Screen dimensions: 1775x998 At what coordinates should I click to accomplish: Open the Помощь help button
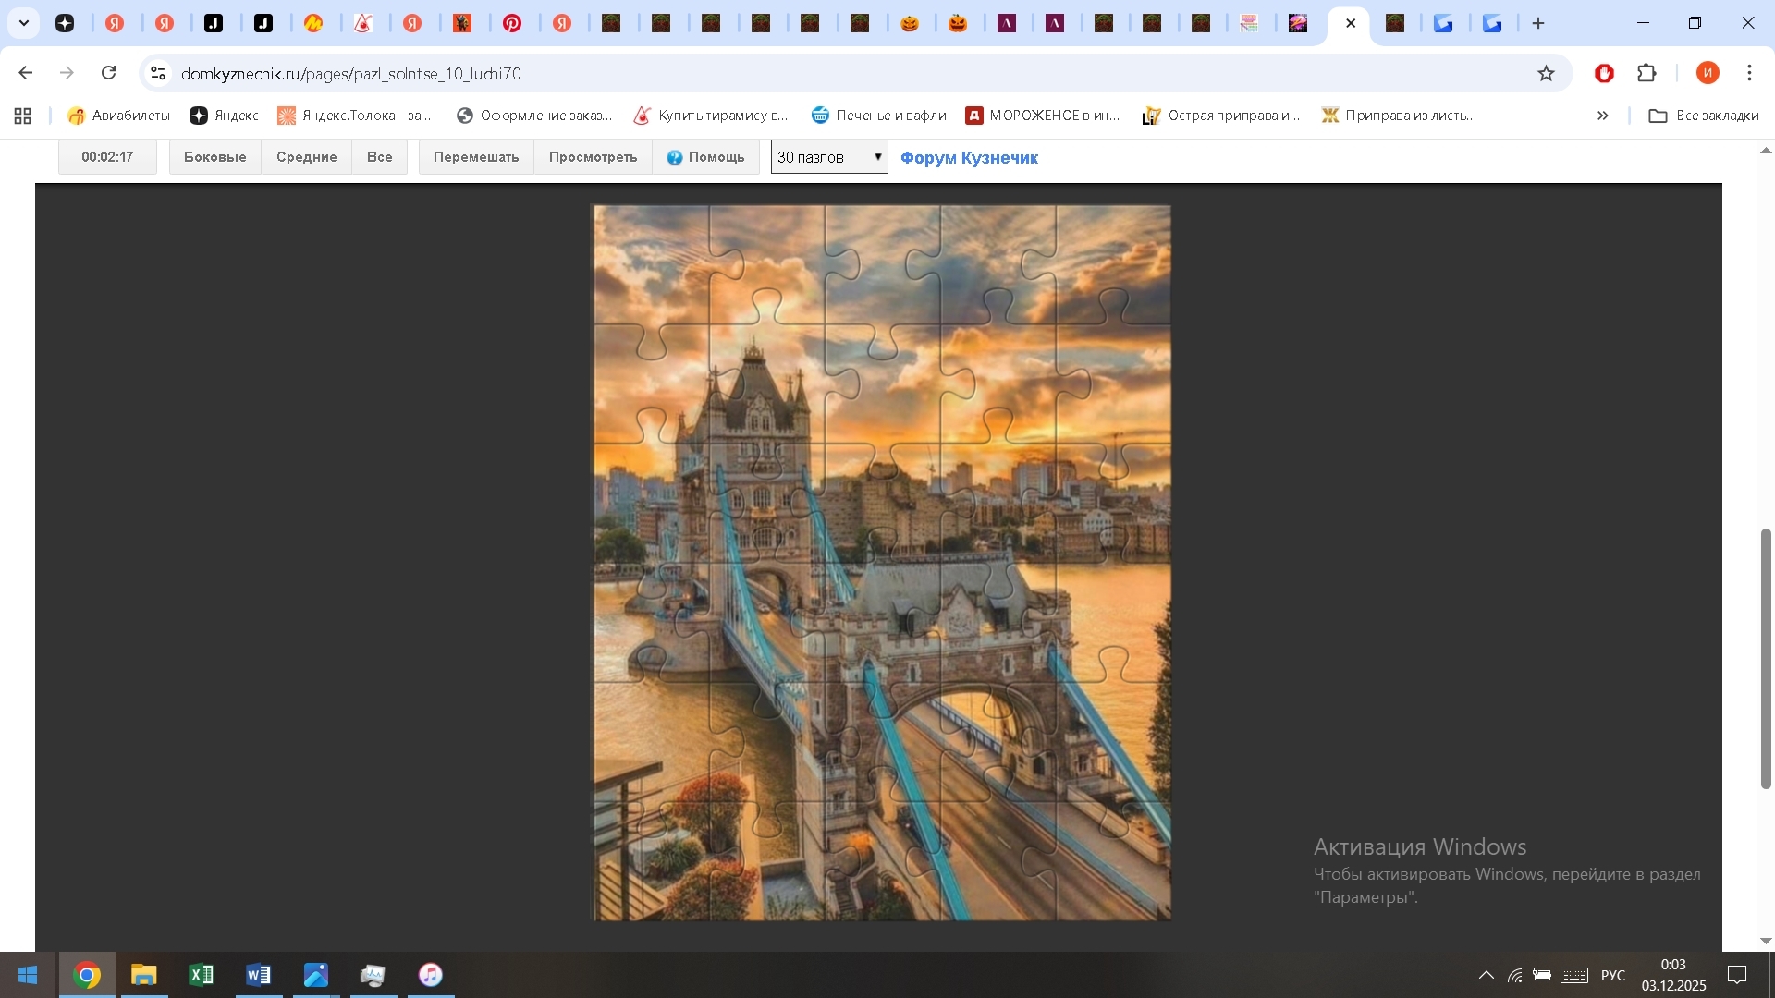706,157
